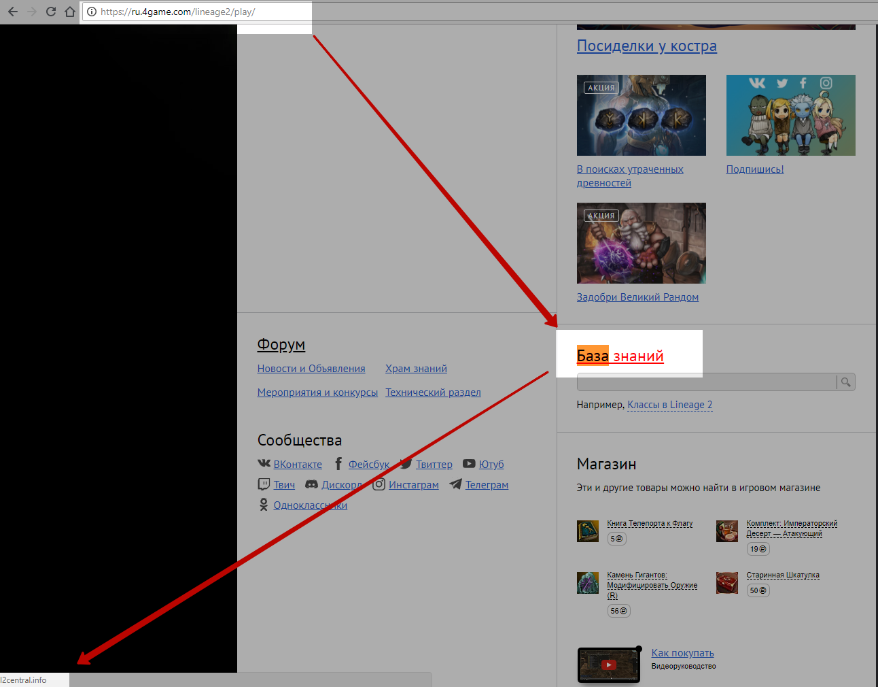Click the Odnoklassniki icon

coord(264,505)
